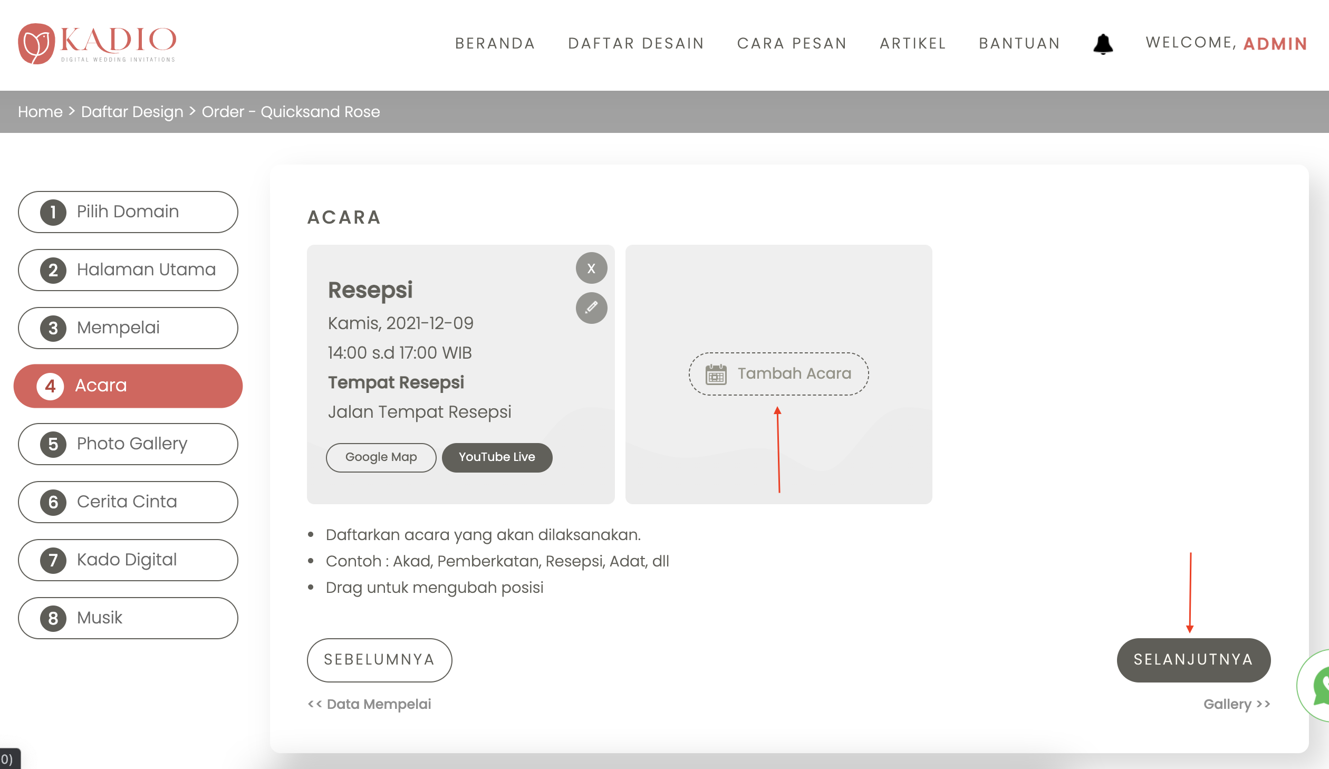Remove the Resepsi event with X
Screen dimensions: 1329x769
click(591, 268)
